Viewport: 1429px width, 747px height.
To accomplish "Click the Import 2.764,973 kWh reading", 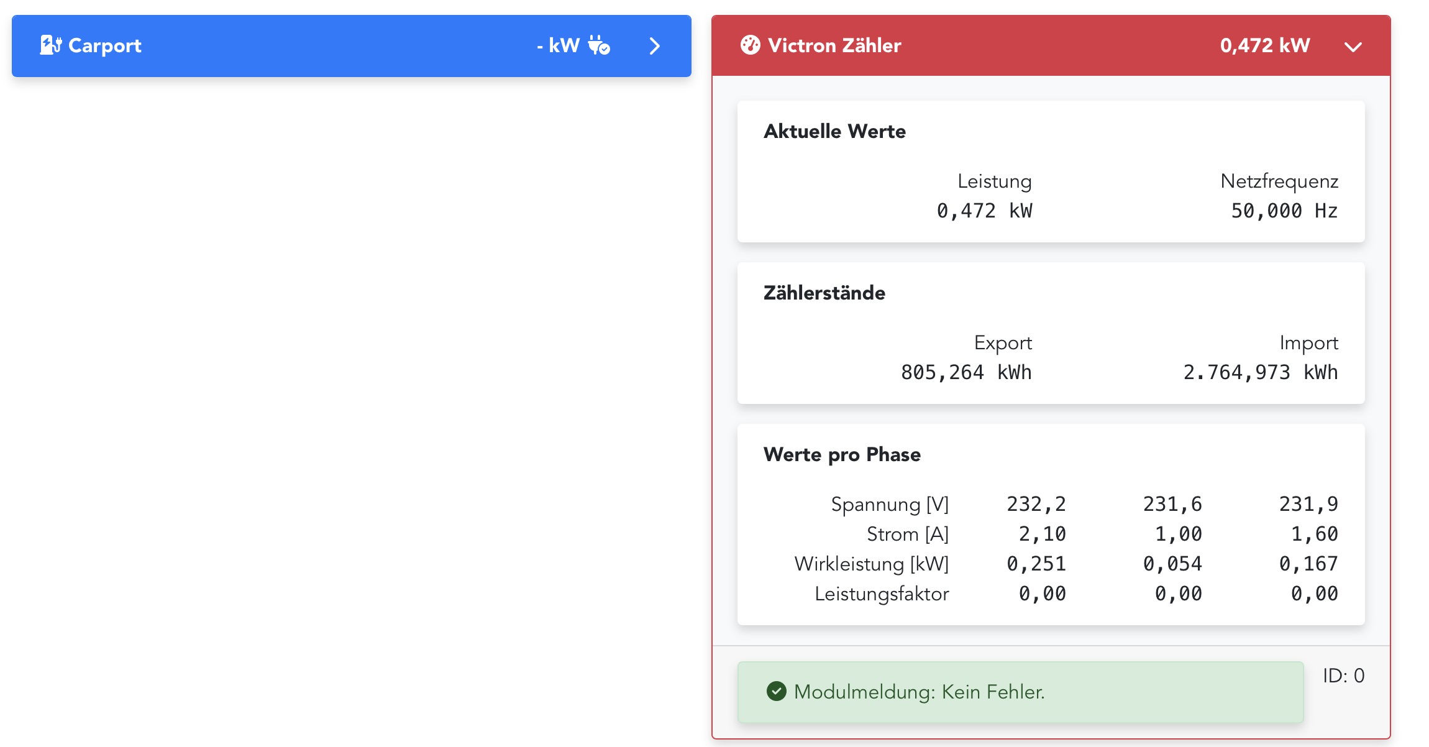I will [x=1260, y=372].
